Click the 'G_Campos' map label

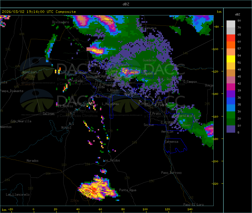coord(190,82)
